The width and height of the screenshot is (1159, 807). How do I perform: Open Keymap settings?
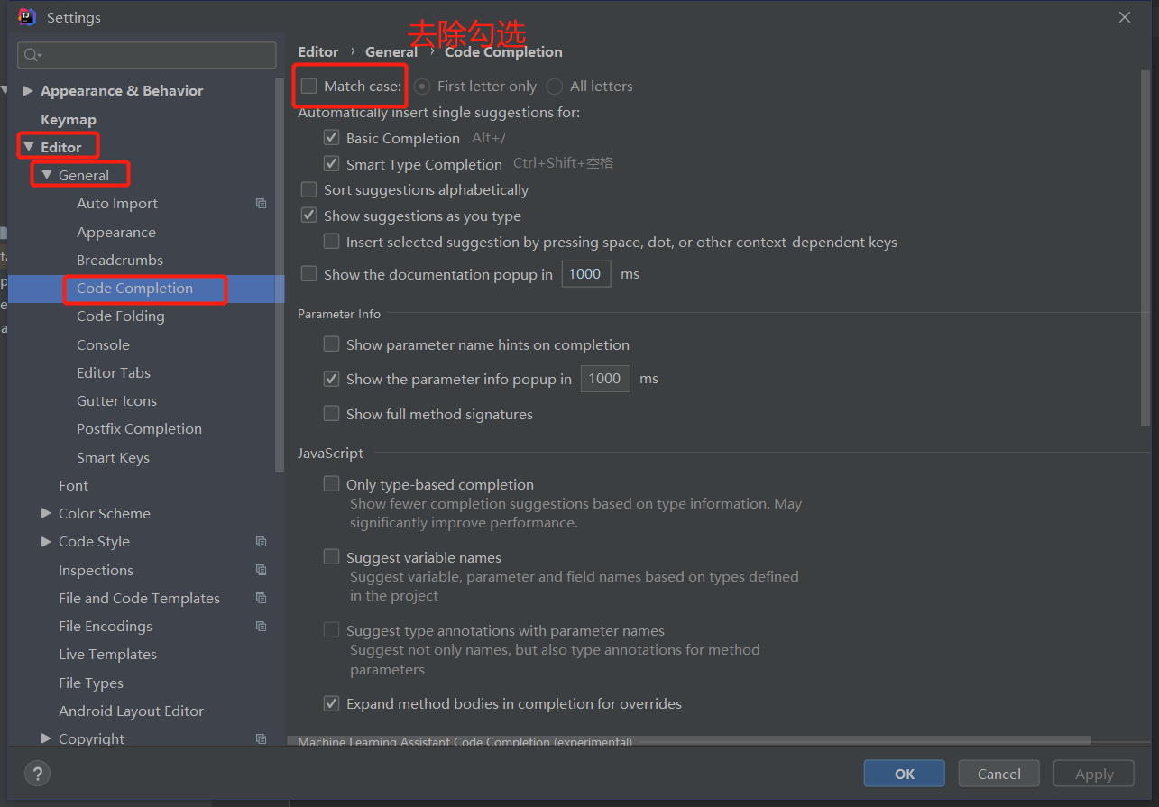[69, 119]
